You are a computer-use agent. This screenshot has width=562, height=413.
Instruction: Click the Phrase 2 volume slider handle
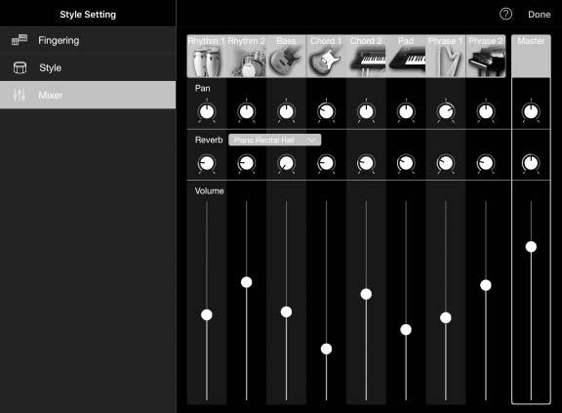(486, 285)
